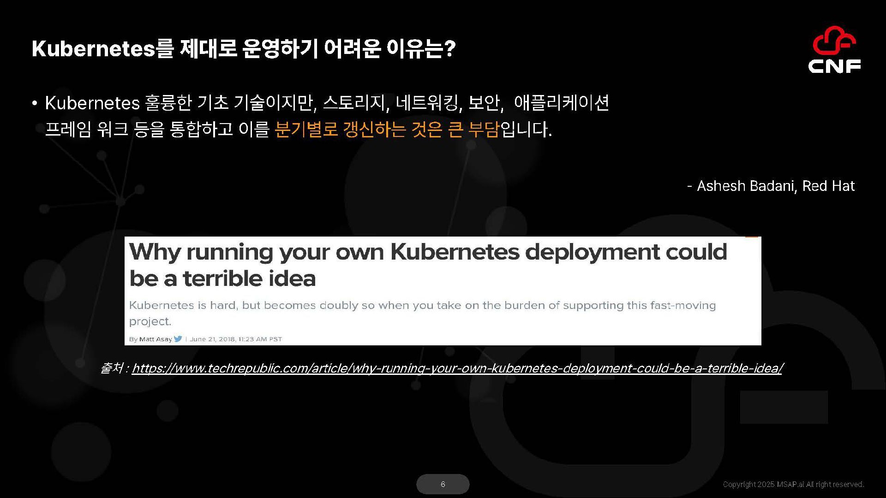Click the orange highlighted text '분기별로 갱신하는 것은 큰 부담'

(x=387, y=130)
